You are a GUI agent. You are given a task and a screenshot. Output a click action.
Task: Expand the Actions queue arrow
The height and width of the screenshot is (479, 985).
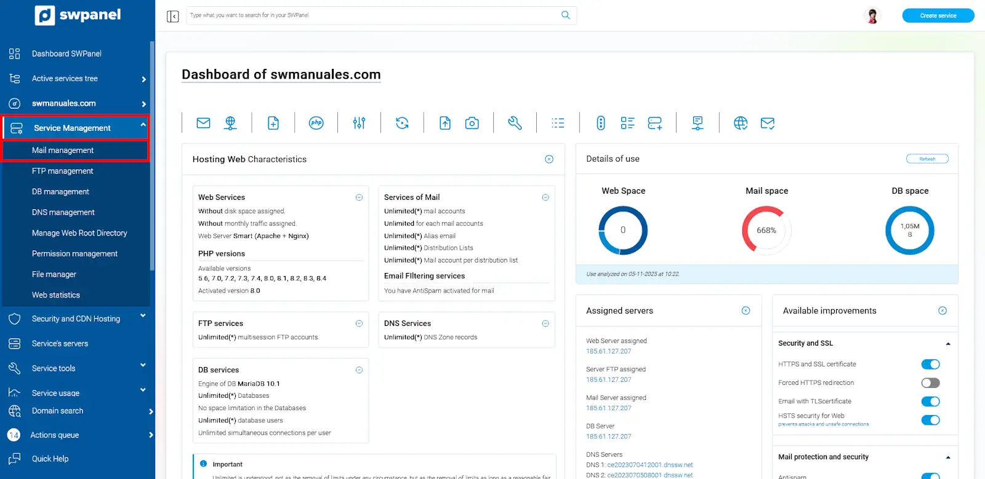click(151, 435)
